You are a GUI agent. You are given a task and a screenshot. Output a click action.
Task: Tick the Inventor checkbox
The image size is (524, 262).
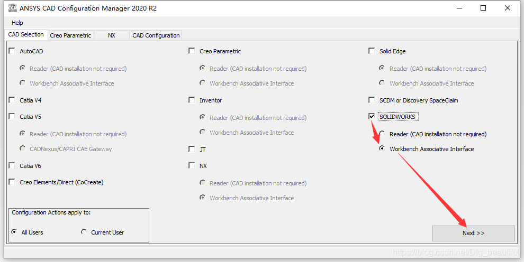192,100
